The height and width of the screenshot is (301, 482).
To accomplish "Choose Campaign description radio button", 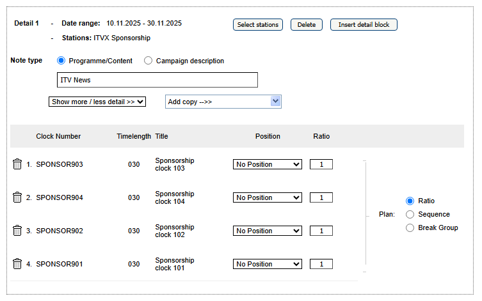I will tap(149, 61).
